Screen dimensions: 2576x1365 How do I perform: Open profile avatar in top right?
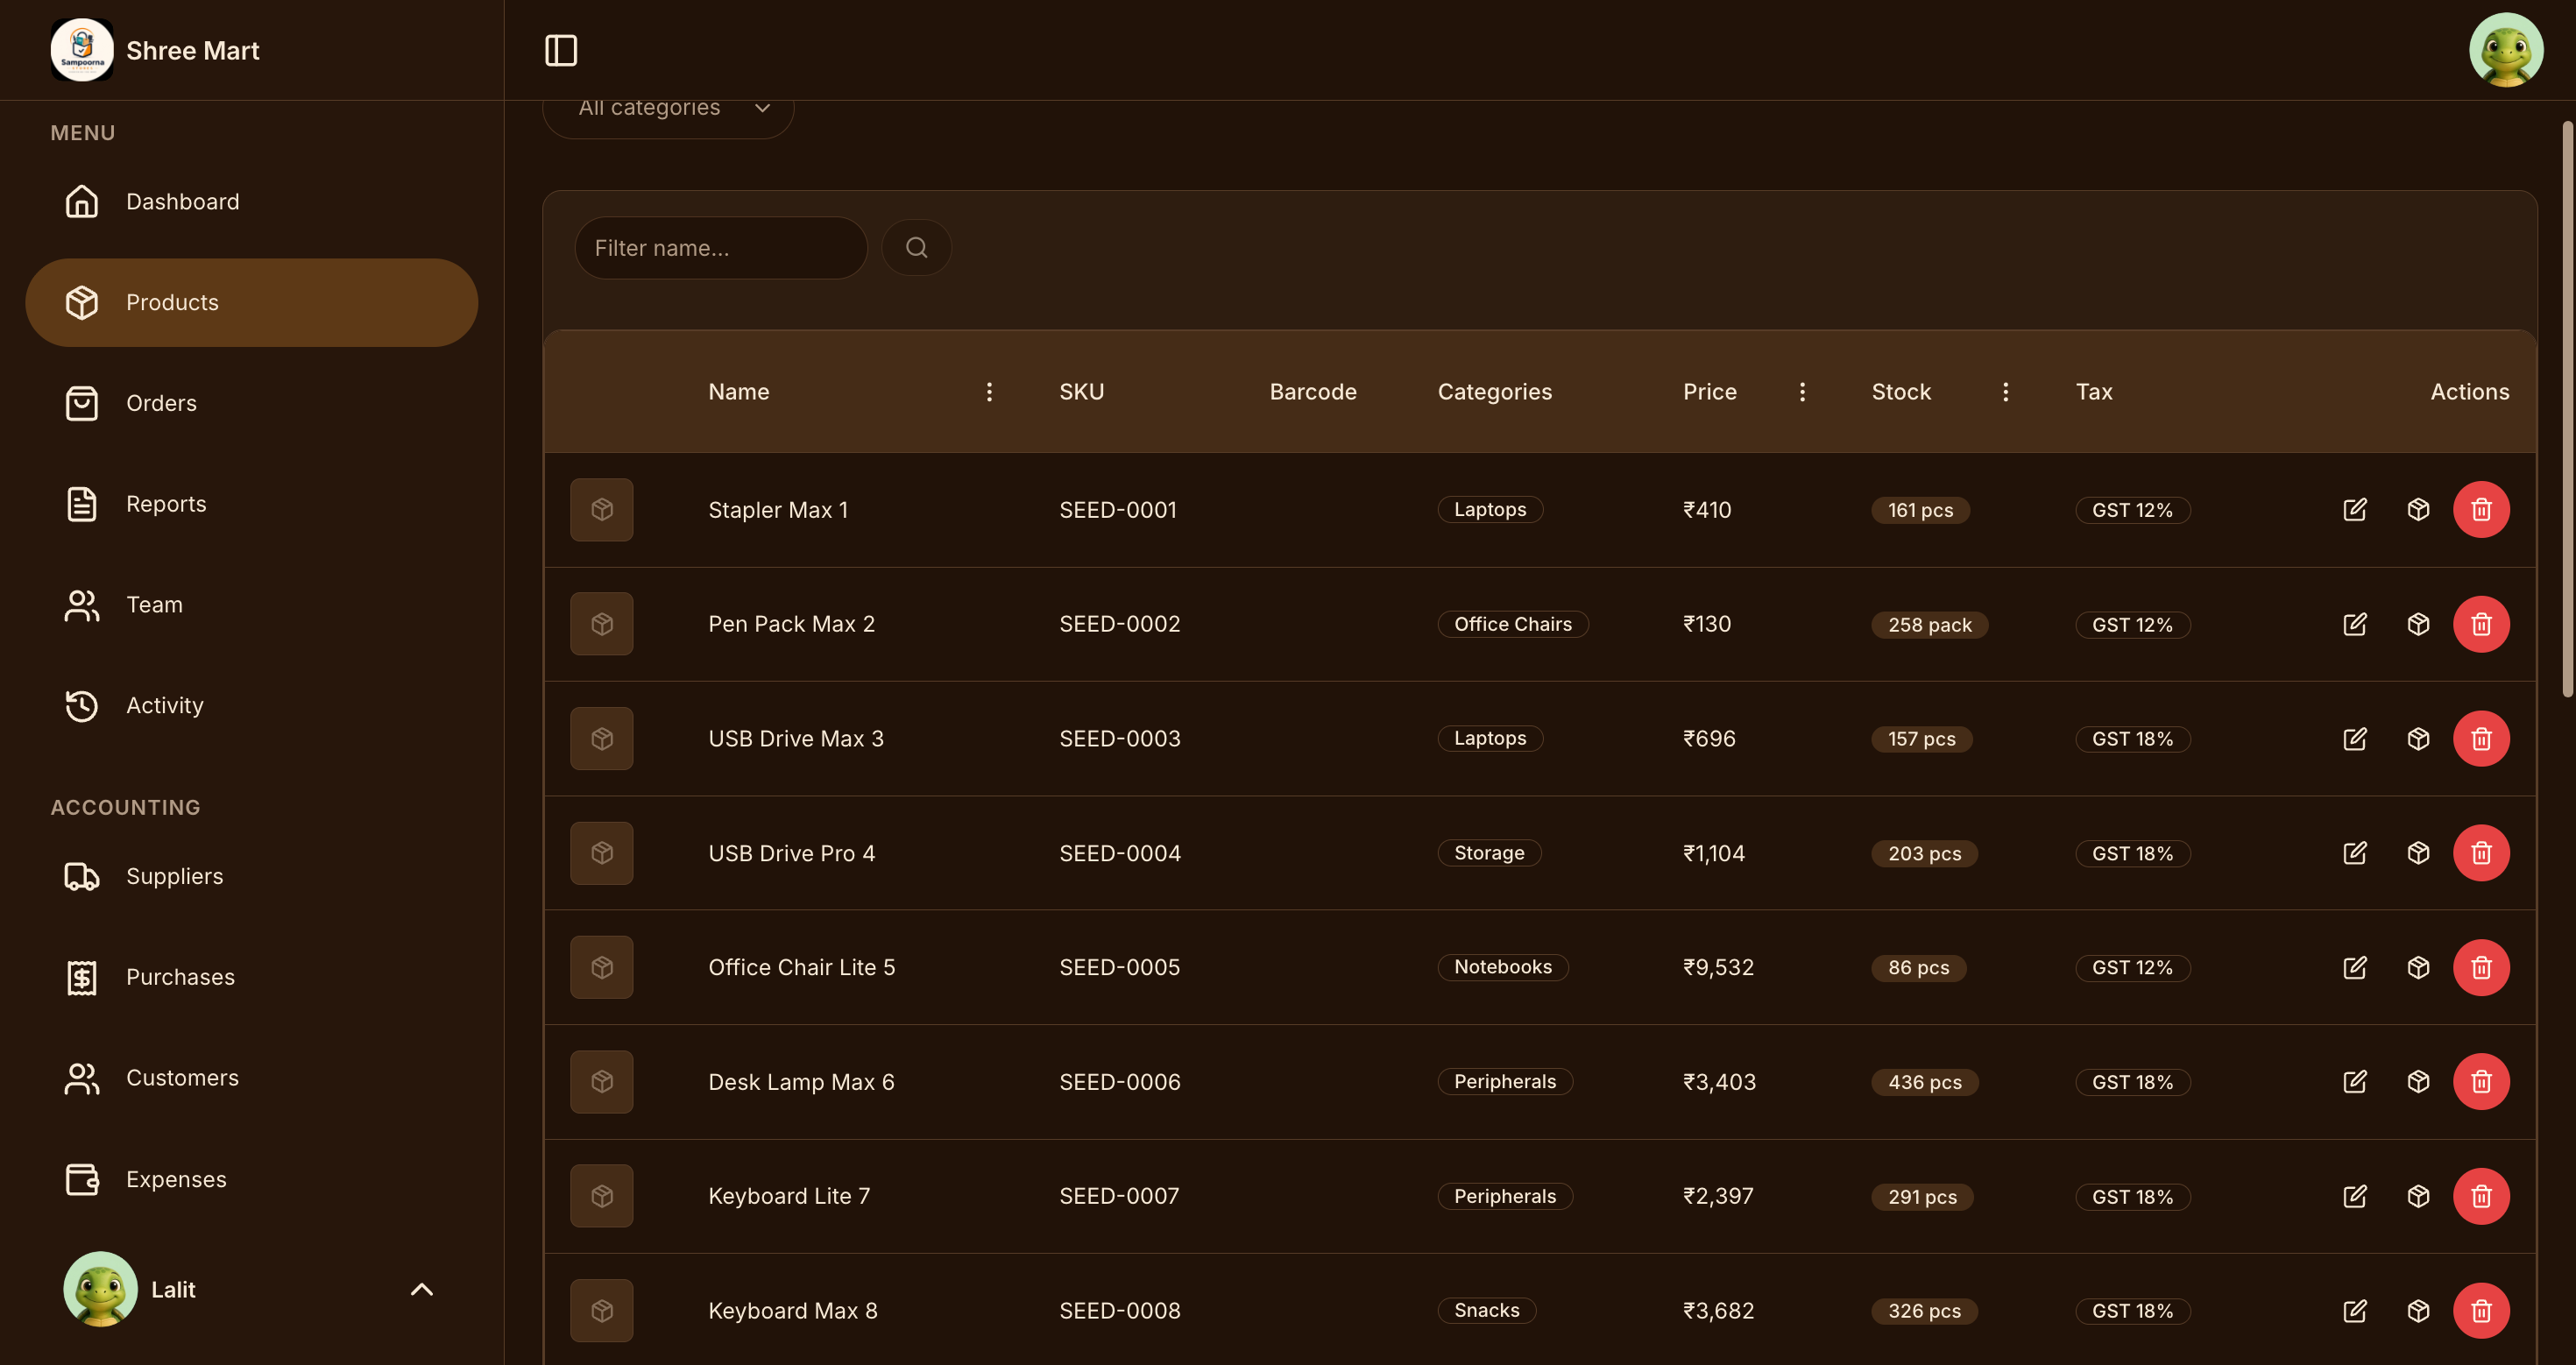coord(2506,50)
